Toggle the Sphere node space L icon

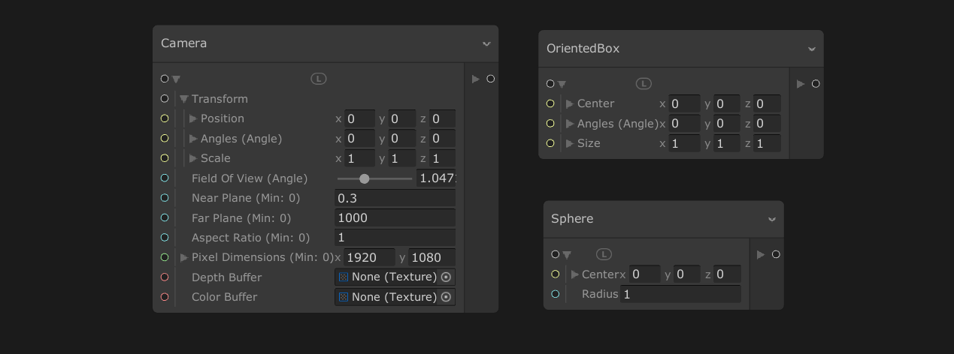[604, 254]
